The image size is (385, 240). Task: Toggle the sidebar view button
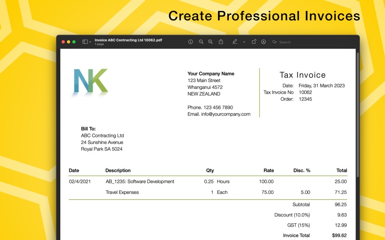[85, 42]
